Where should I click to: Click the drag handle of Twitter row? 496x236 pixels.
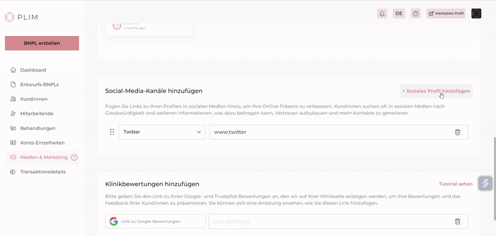tap(112, 132)
